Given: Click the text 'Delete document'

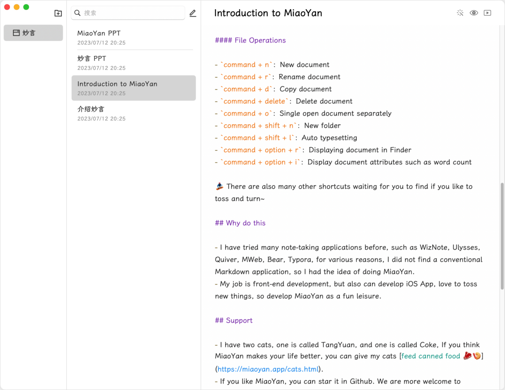Looking at the screenshot, I should tap(324, 101).
